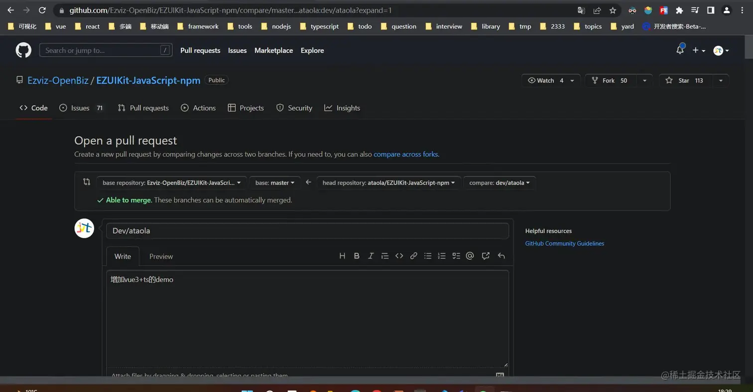
Task: Open the Security tab
Action: 294,108
